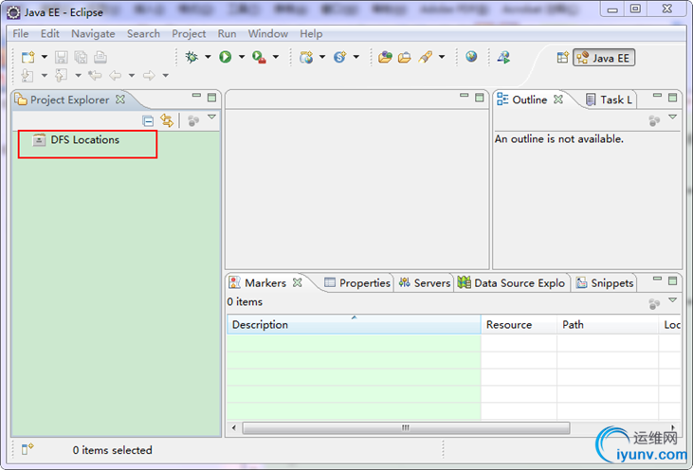Open the Help menu

[x=311, y=33]
